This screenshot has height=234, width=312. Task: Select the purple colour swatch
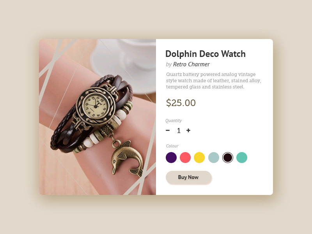click(171, 158)
